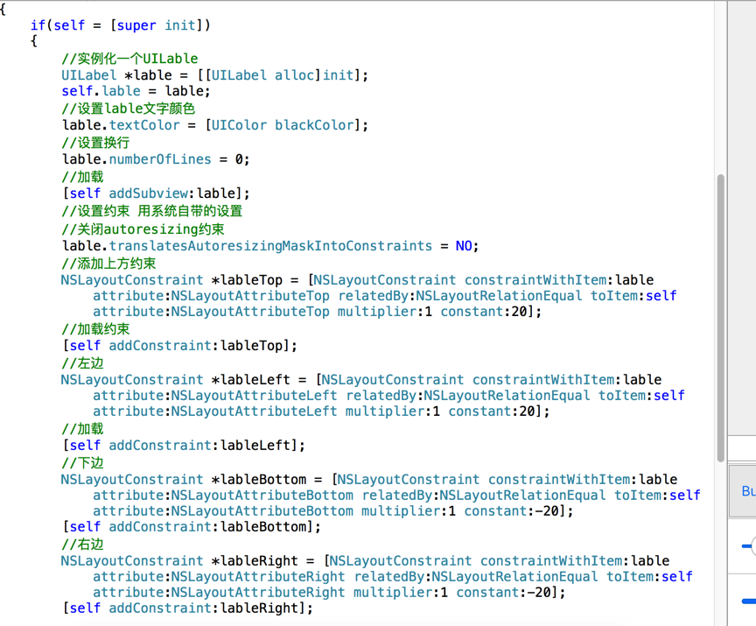Click the 'lable.numberOfLines = 0;' line
The image size is (756, 626).
tap(156, 159)
